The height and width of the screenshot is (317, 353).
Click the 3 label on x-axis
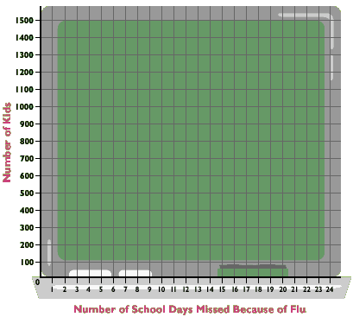(x=77, y=289)
